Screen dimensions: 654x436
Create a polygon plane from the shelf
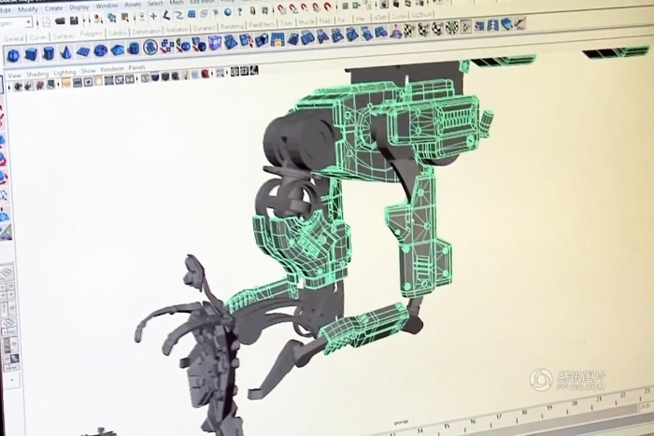(x=83, y=51)
